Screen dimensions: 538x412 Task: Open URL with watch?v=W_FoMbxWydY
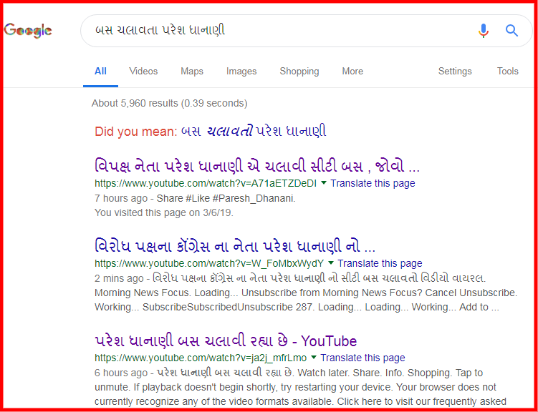tap(209, 263)
